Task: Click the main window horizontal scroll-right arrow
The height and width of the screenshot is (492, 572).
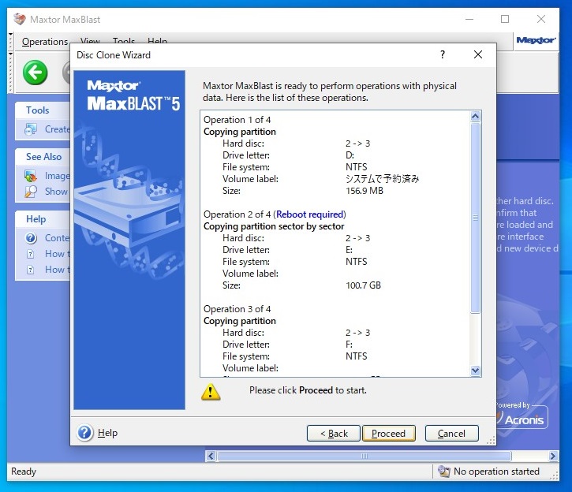Action: point(552,456)
